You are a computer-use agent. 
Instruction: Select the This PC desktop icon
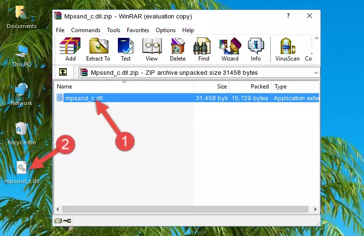click(21, 56)
